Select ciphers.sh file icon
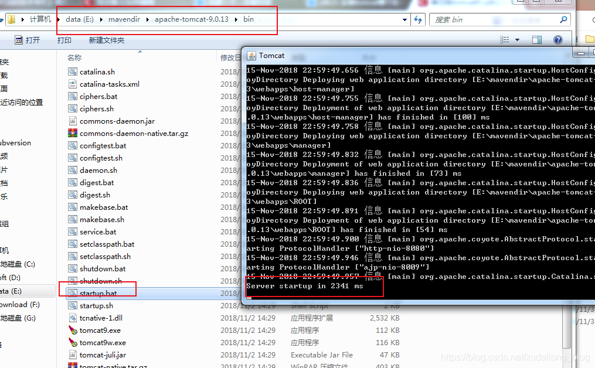Image resolution: width=595 pixels, height=368 pixels. click(x=73, y=108)
